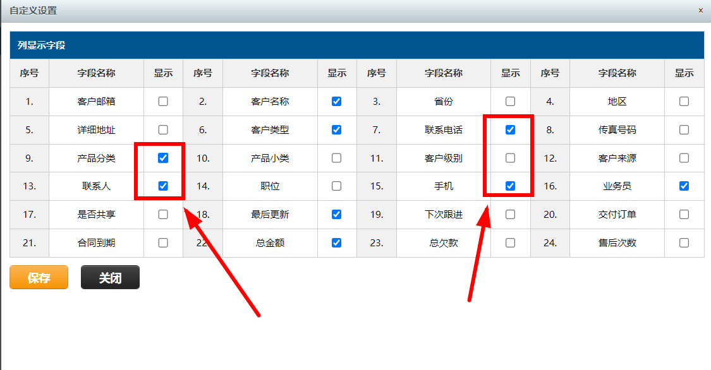Close the 自定义设置 dialog with X
Screen dimensions: 711x370
coord(700,10)
